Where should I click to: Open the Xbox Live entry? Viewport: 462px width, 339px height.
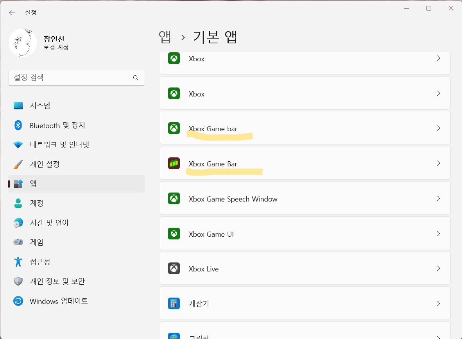pos(305,268)
